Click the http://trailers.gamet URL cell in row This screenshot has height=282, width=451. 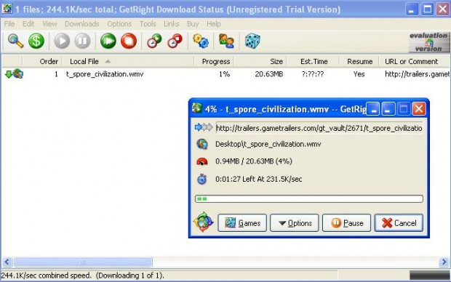[x=417, y=74]
